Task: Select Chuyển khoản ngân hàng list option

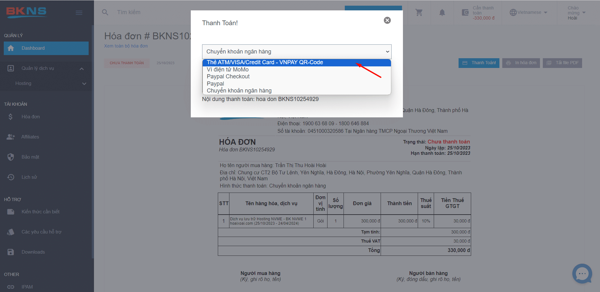Action: 297,91
